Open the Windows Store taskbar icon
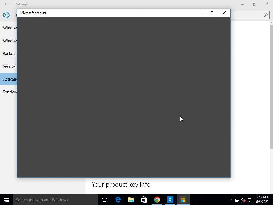Screen dimensions: 273x205 (144, 200)
